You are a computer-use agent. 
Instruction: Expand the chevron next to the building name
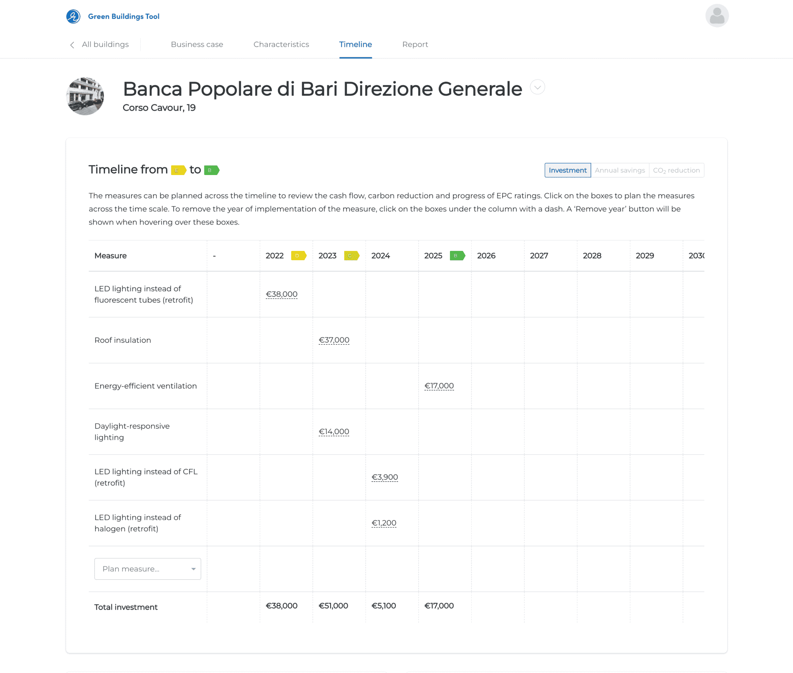(537, 87)
